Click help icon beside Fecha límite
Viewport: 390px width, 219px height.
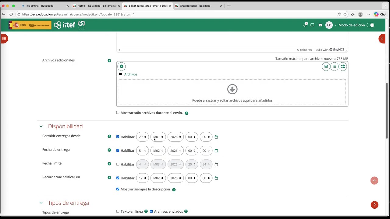109,164
